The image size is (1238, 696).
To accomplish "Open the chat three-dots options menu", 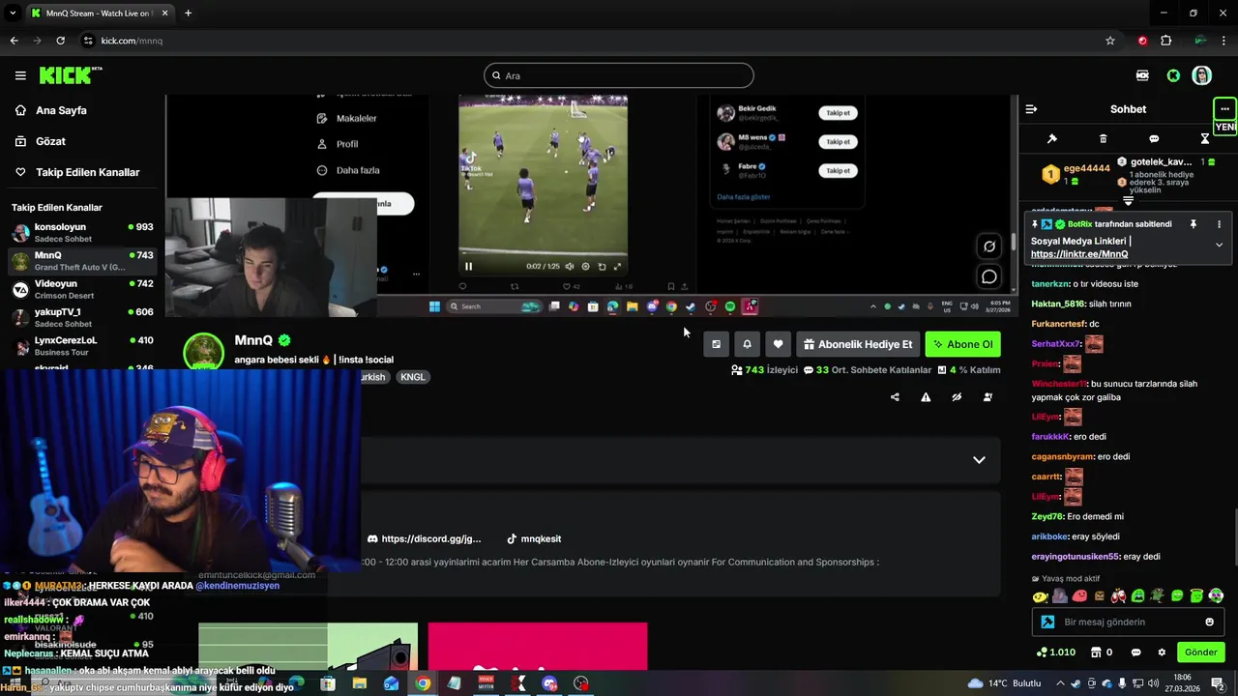I will pos(1224,108).
